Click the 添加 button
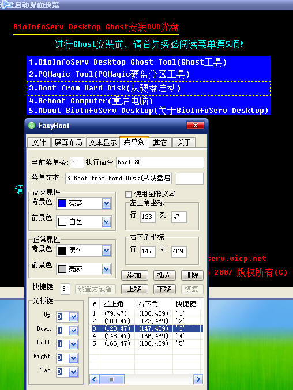Screen dimensions: 293x390 pos(134,275)
